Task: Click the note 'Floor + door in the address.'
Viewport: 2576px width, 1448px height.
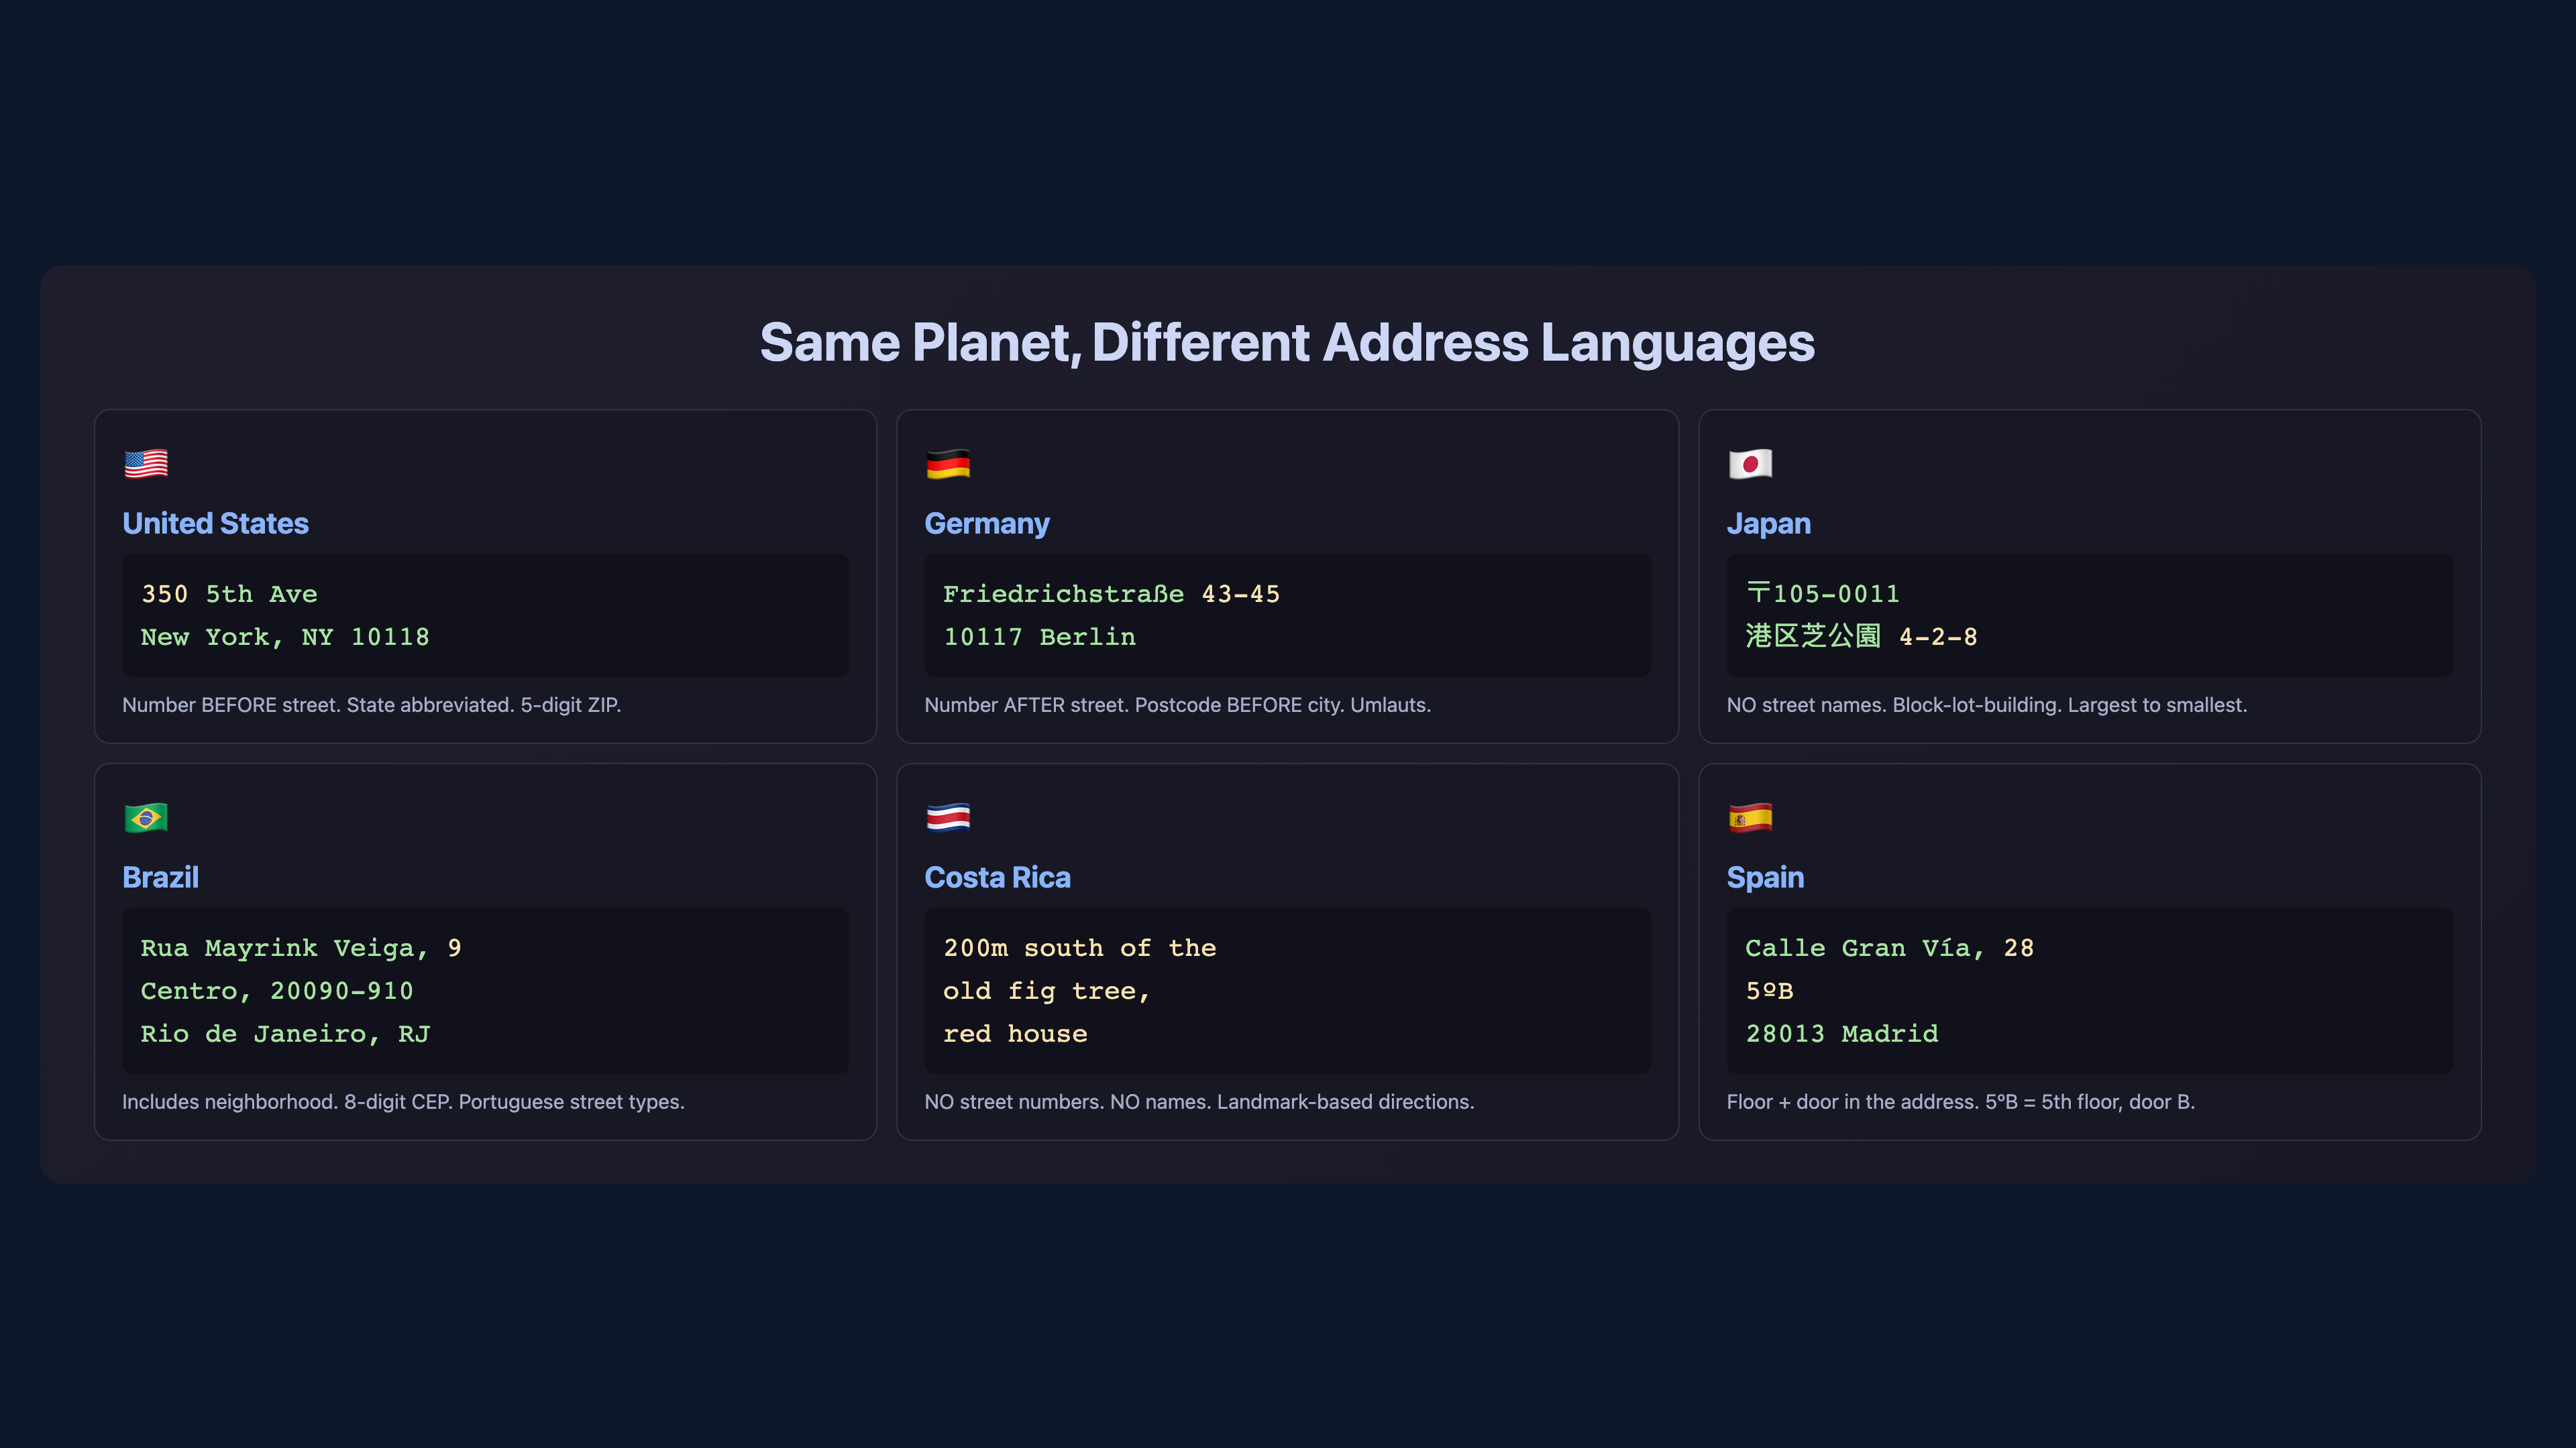Action: (x=1853, y=1102)
